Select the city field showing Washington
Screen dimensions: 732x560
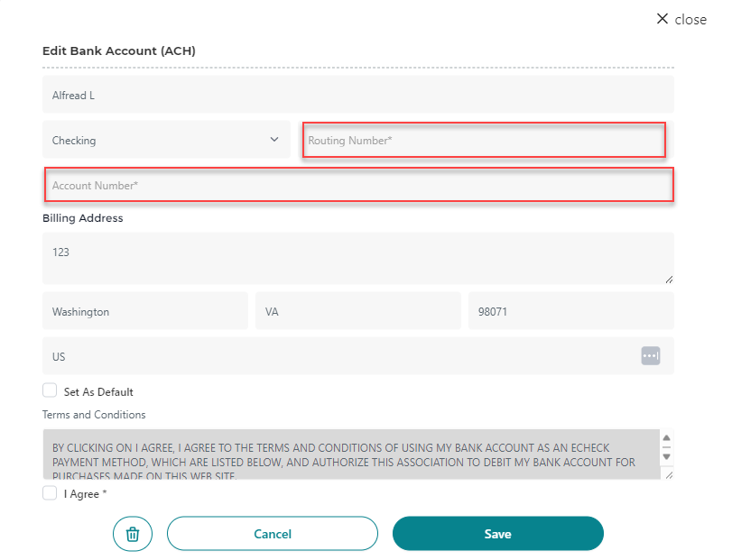(144, 311)
